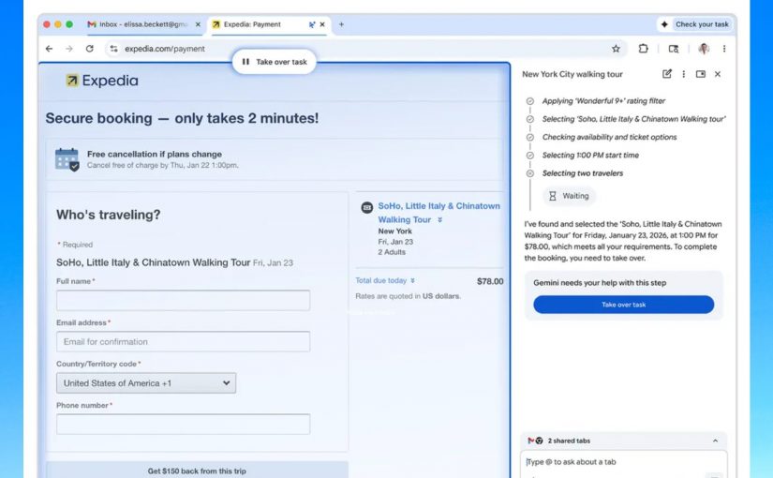This screenshot has width=773, height=478.
Task: Close the Inbox Gmail tab
Action: [x=198, y=24]
